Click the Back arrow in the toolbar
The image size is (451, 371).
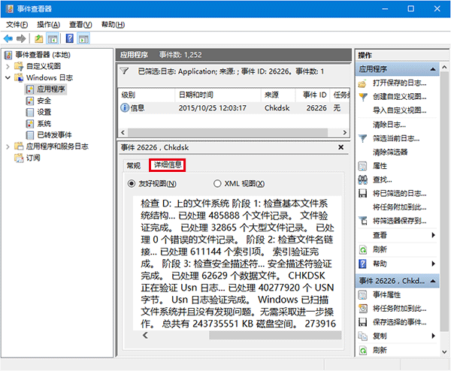click(x=8, y=38)
